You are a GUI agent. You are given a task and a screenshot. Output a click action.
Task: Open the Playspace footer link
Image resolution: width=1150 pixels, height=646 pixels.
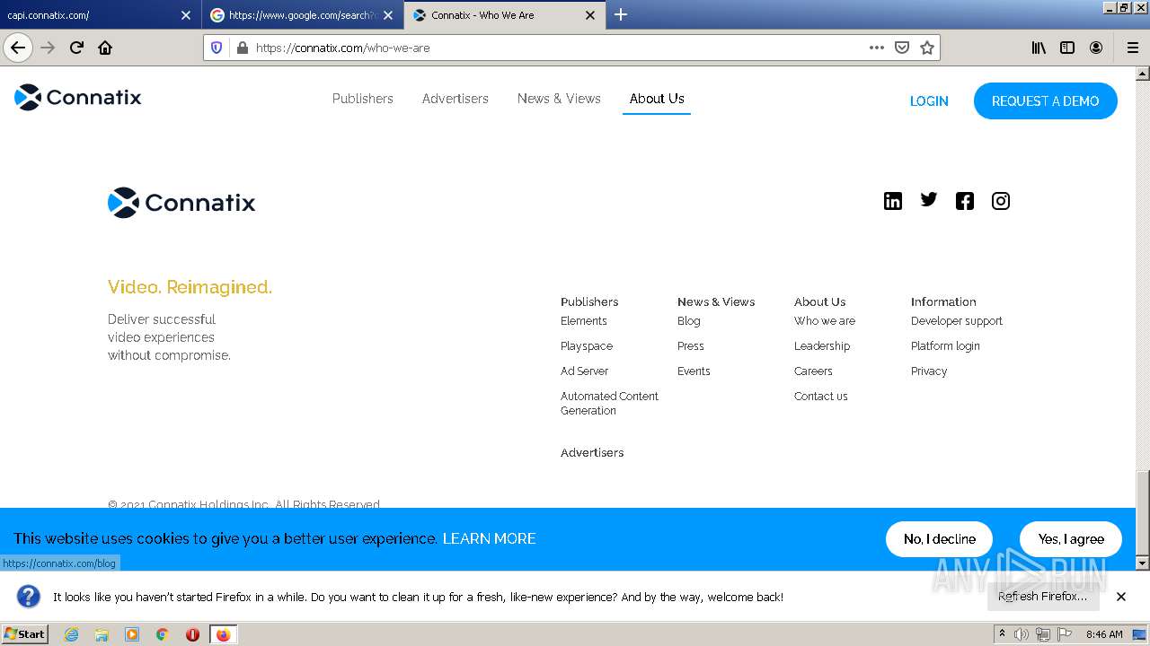587,346
